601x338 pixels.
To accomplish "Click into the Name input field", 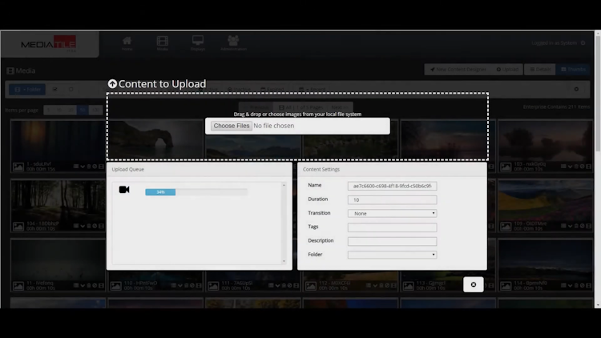I will pos(392,186).
